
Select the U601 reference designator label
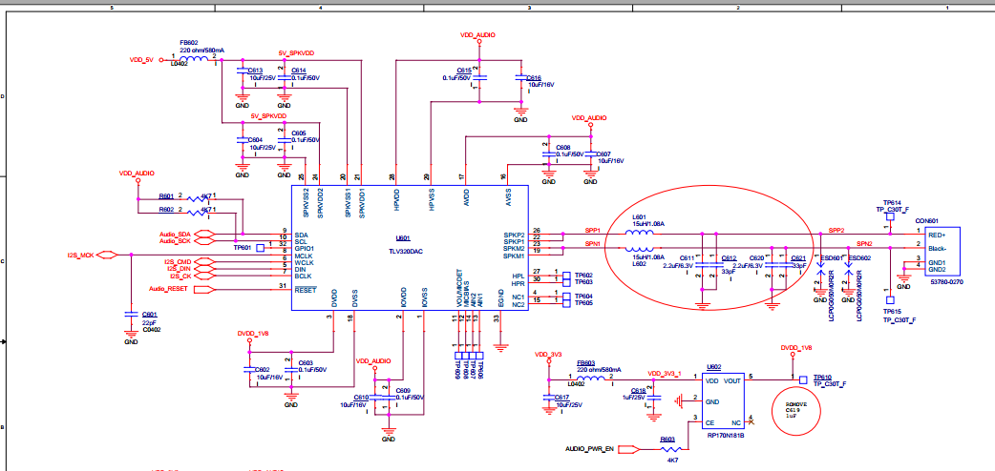pos(403,239)
